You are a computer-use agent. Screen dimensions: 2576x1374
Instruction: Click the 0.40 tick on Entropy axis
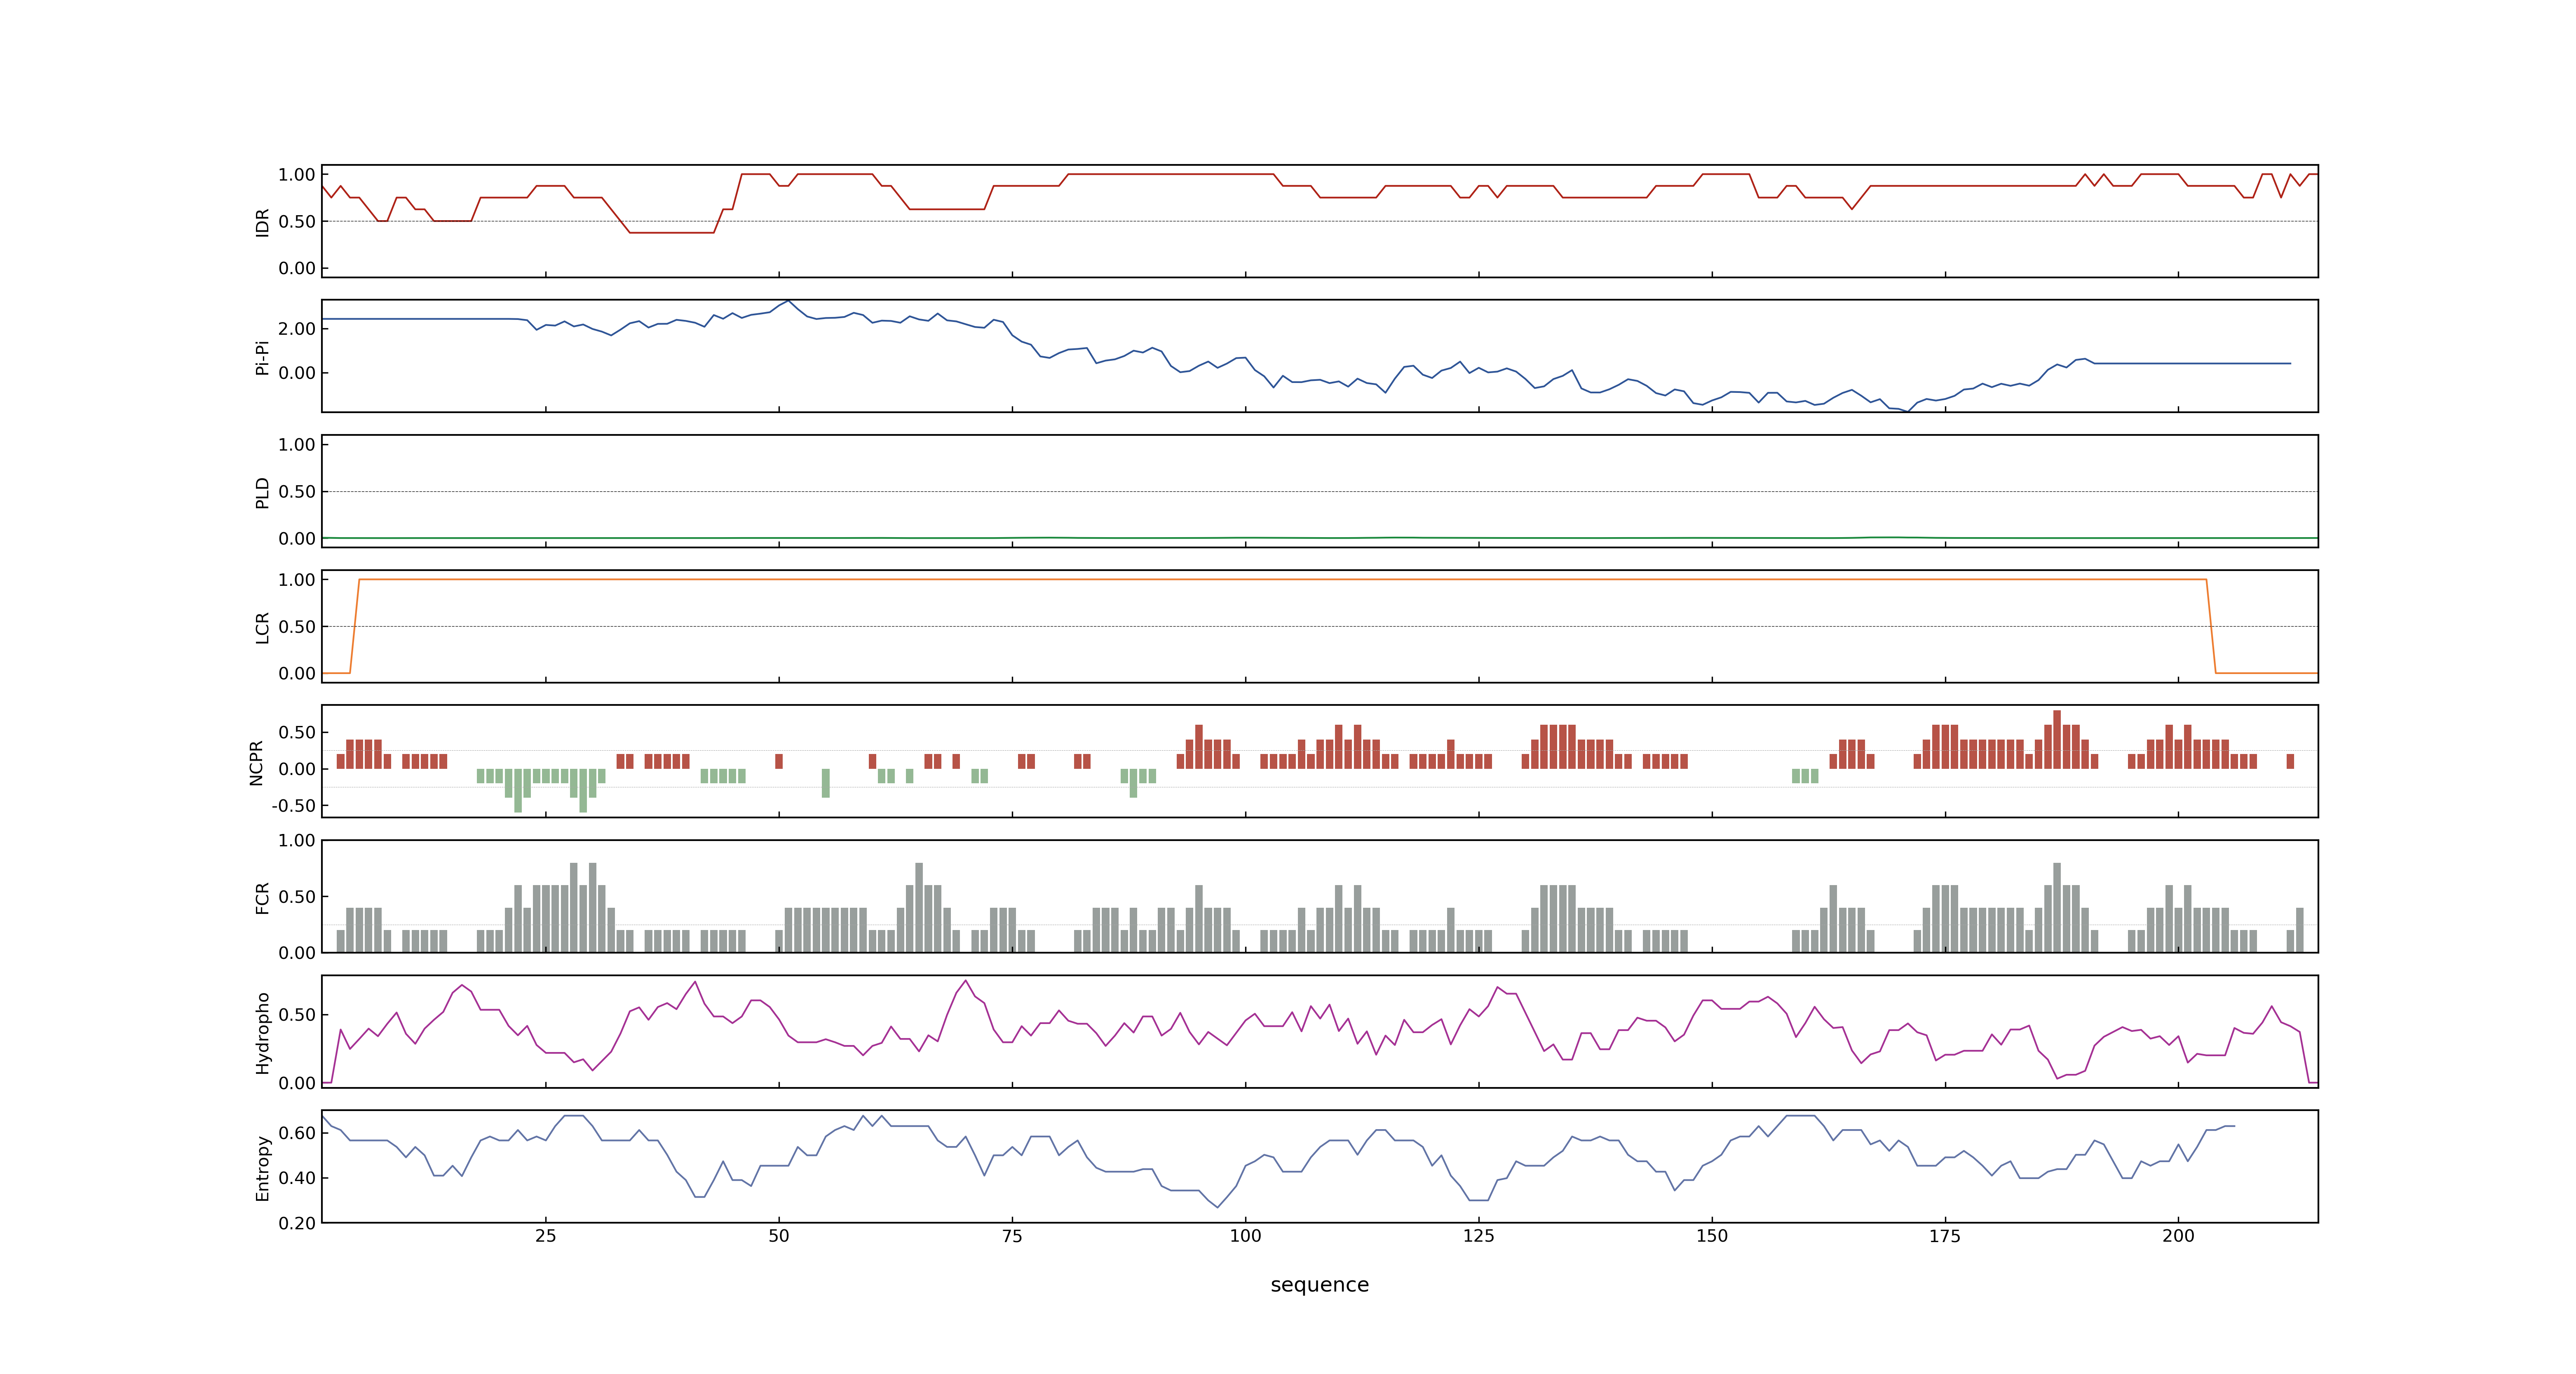pos(297,1178)
